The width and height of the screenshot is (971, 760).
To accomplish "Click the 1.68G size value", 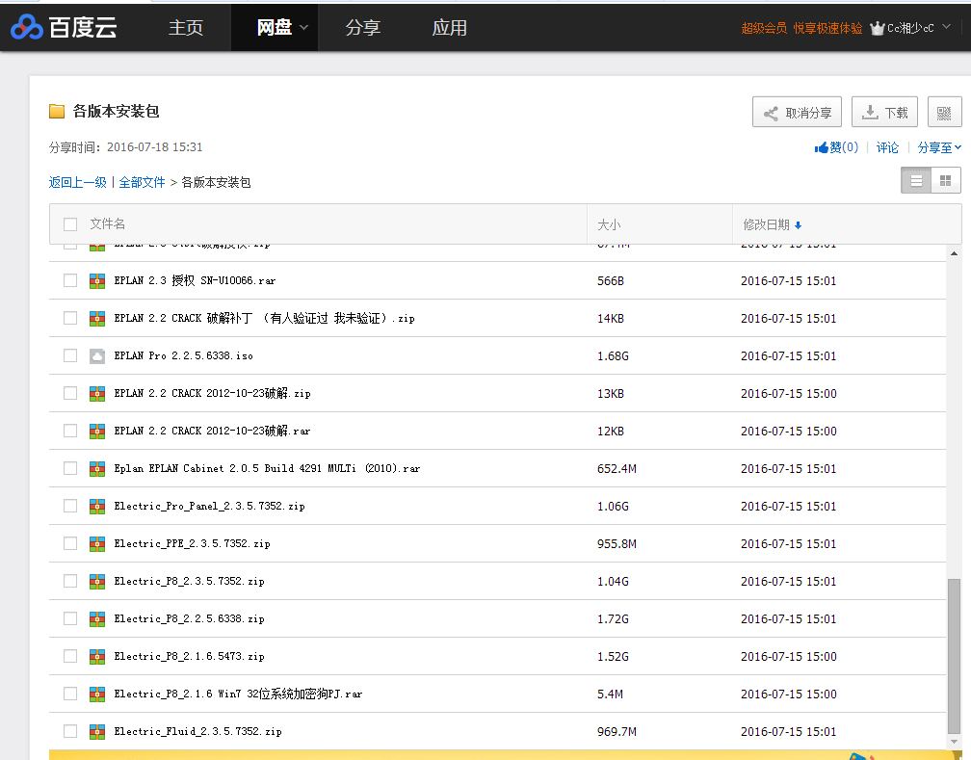I will 613,356.
